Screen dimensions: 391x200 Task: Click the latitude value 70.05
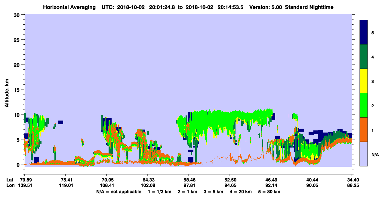[106, 180]
